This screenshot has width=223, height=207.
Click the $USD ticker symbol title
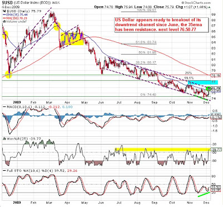[7, 3]
